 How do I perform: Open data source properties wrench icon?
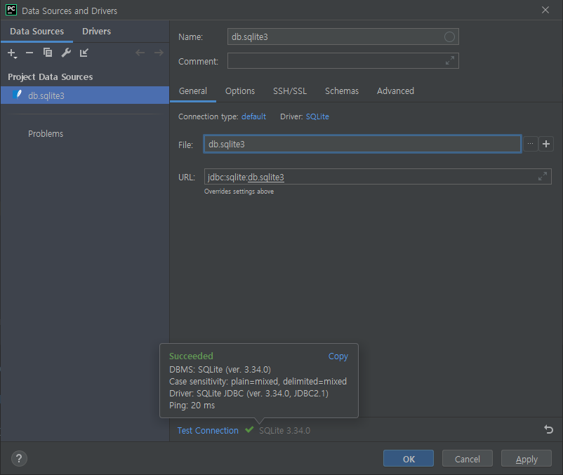pyautogui.click(x=66, y=53)
